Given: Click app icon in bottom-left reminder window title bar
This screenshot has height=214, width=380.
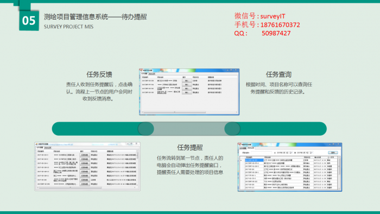Looking at the screenshot, I should [36, 144].
